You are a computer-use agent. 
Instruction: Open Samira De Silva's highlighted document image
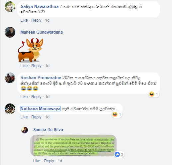pos(73,145)
